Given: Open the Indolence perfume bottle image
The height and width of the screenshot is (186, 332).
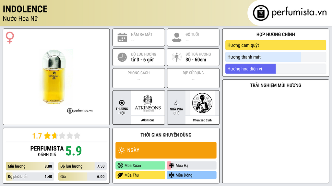Looking at the screenshot, I should (x=56, y=77).
